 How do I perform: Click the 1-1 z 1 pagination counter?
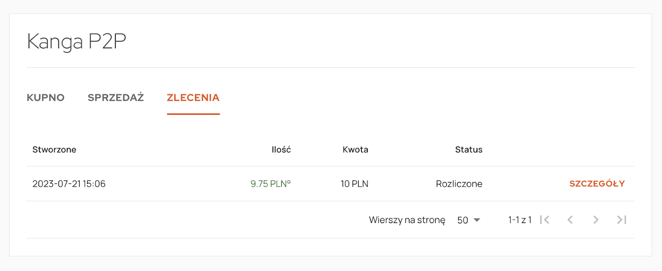[x=520, y=220]
